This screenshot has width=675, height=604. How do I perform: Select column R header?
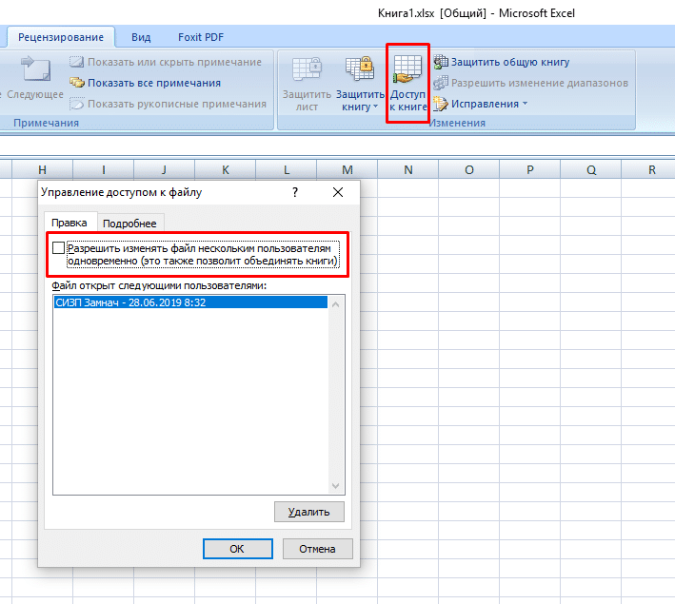648,169
